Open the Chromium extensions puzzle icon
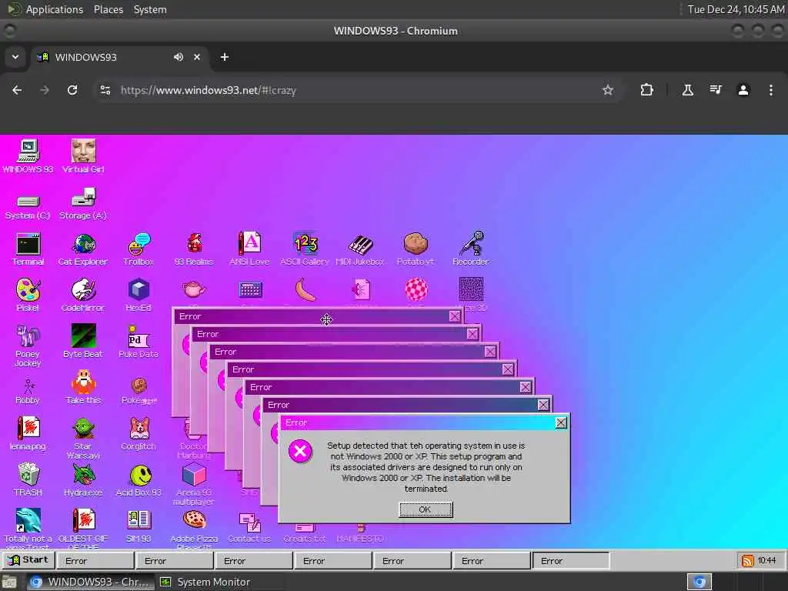Viewport: 788px width, 591px height. coord(646,90)
